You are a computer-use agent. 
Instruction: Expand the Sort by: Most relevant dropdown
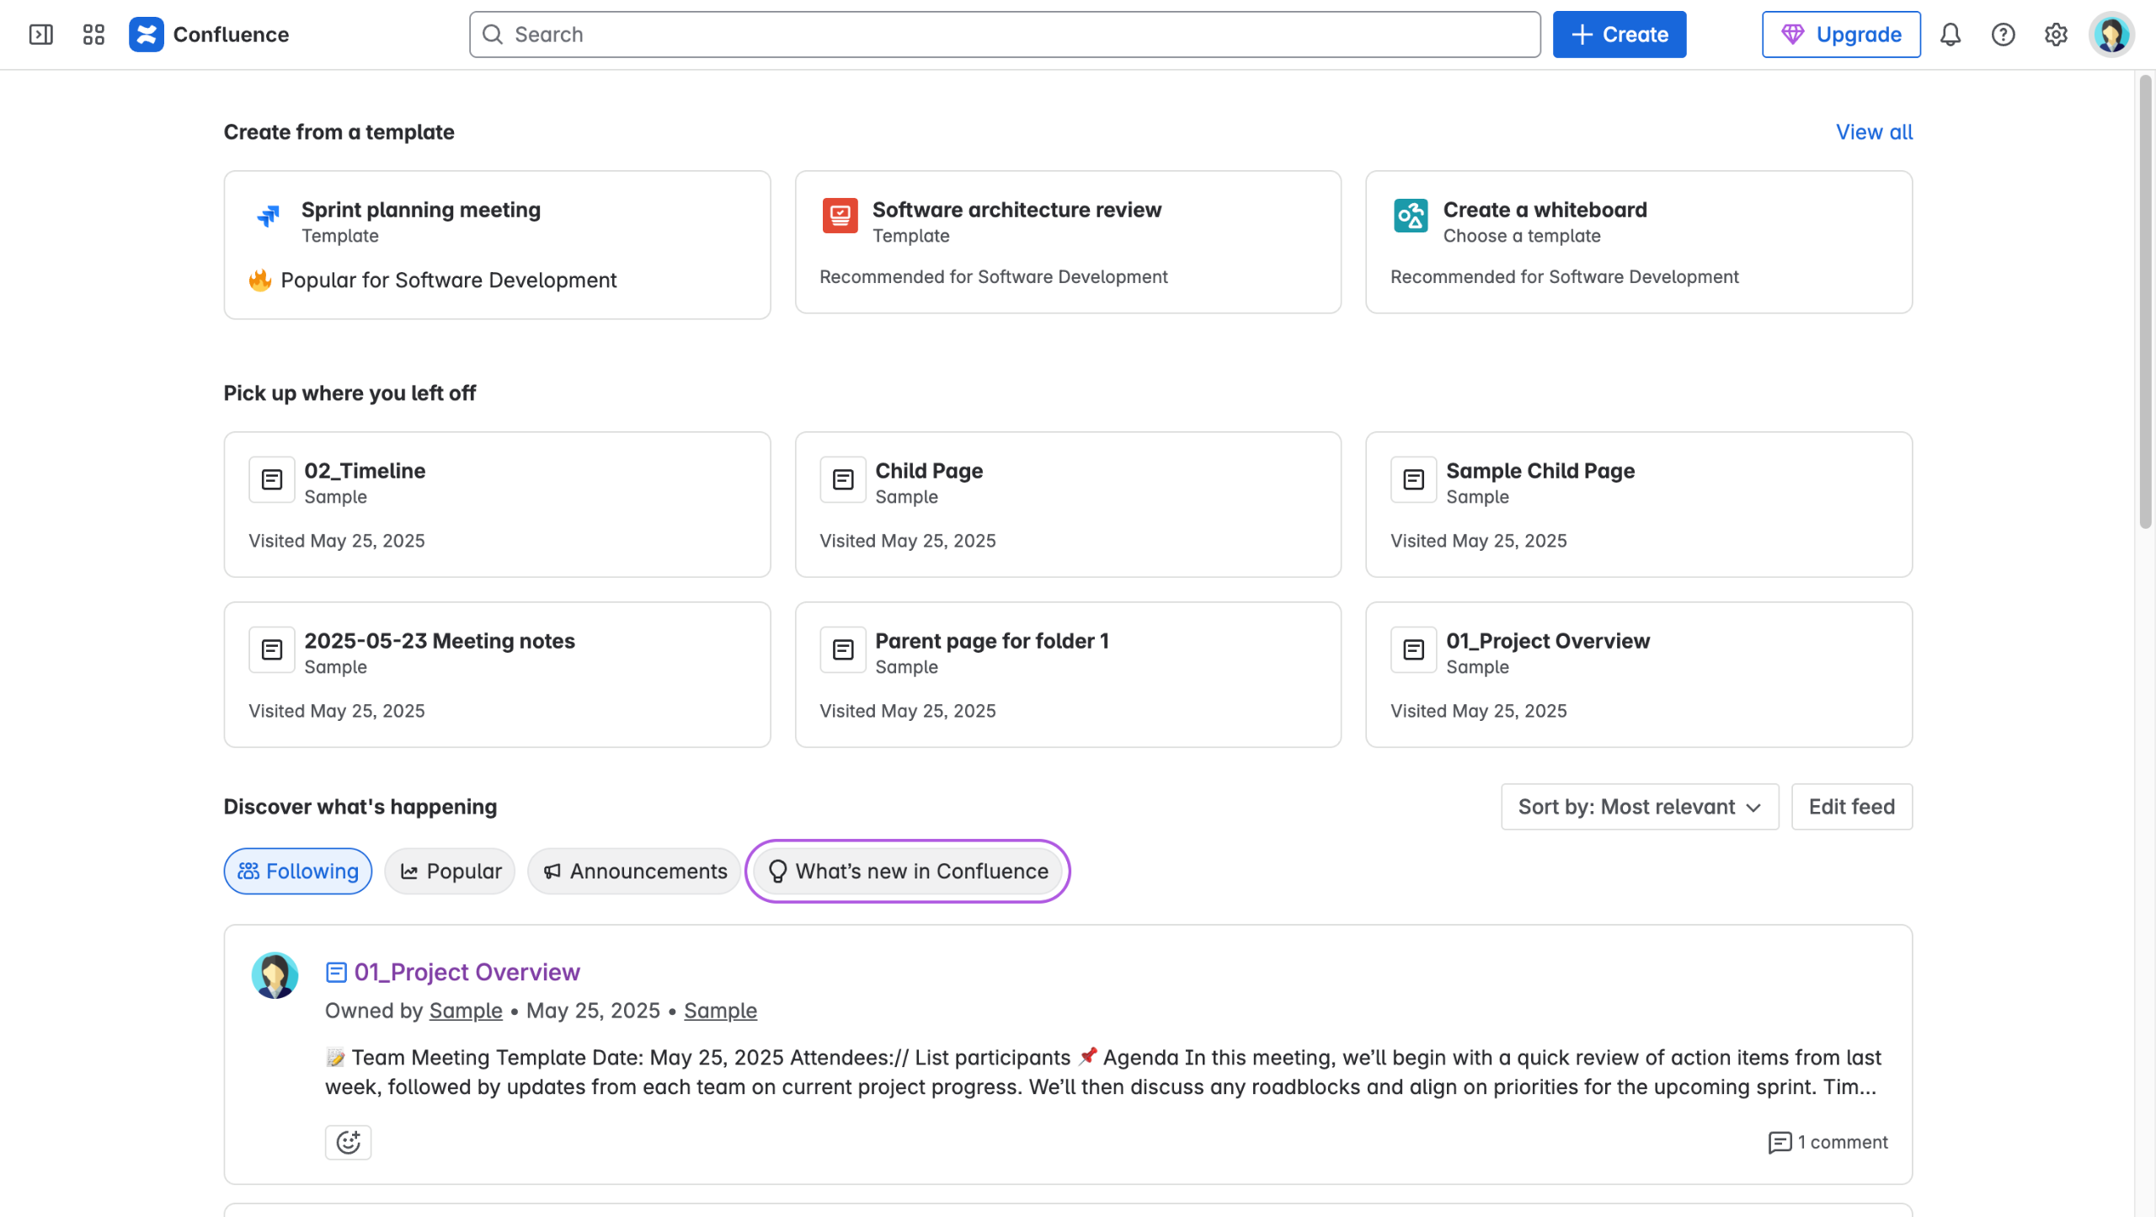coord(1639,807)
